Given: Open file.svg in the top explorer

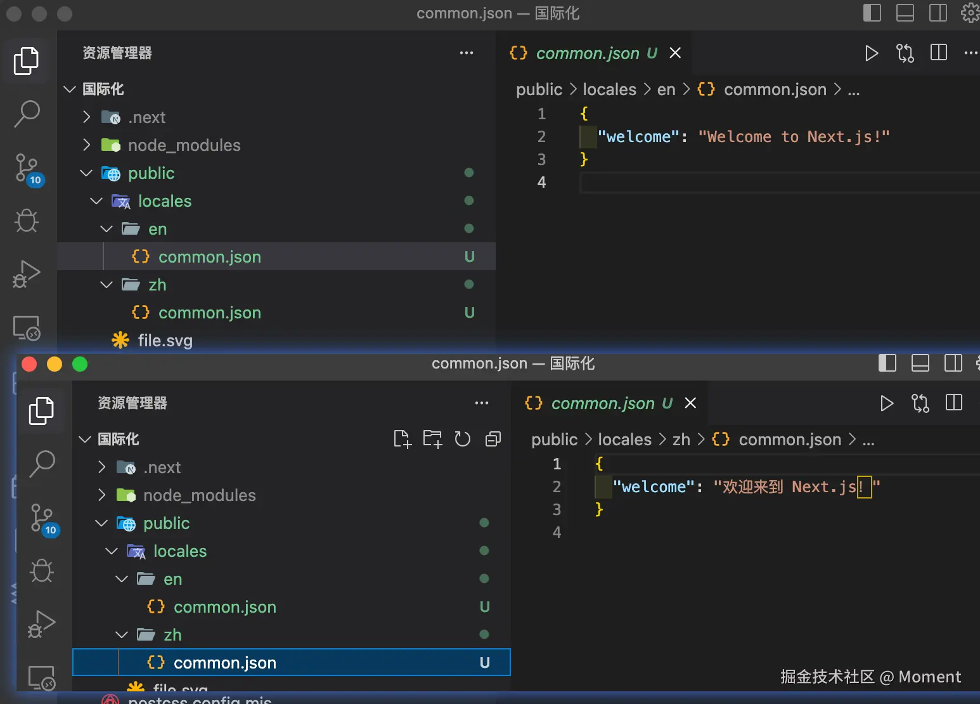Looking at the screenshot, I should coord(276,341).
